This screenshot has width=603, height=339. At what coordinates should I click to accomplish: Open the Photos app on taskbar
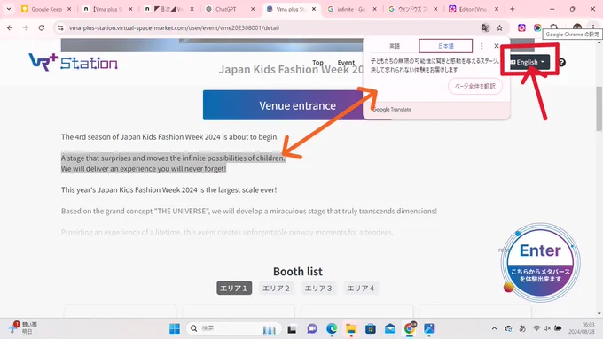(429, 328)
